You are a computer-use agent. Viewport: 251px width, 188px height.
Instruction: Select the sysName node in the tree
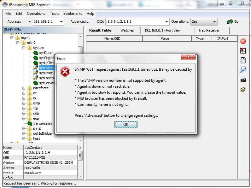[46, 73]
